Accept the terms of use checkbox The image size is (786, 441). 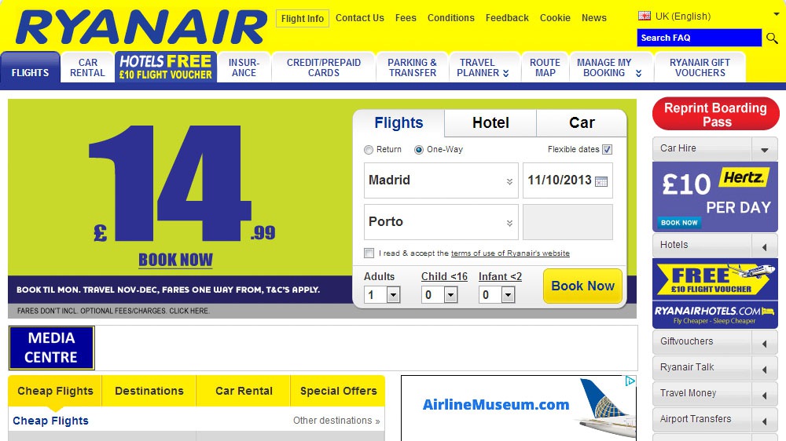369,253
